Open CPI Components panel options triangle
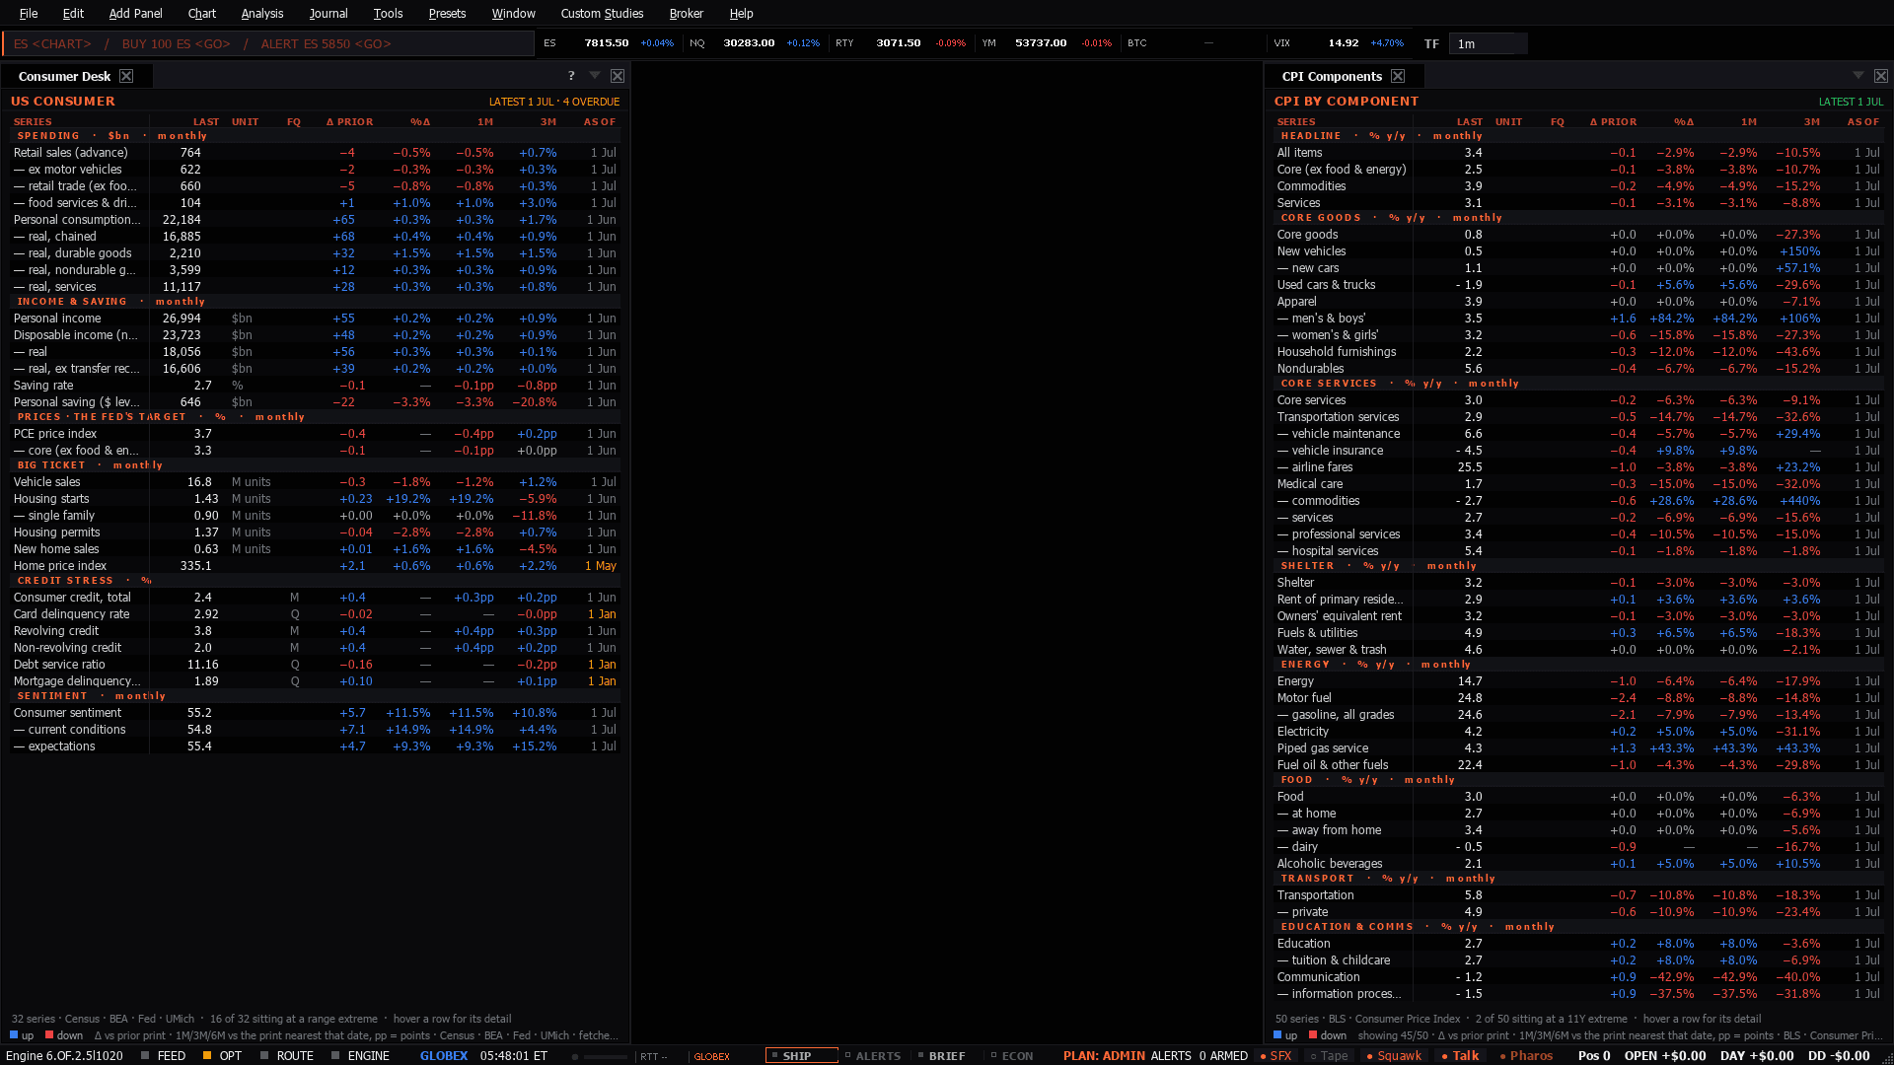This screenshot has height=1065, width=1894. point(1858,76)
